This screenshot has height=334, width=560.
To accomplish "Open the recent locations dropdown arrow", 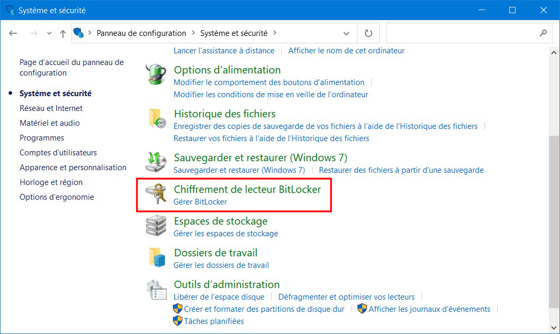I will [x=49, y=33].
